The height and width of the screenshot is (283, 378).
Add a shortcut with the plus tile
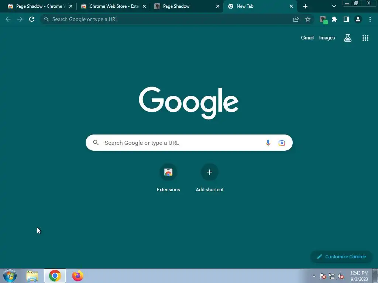[210, 178]
